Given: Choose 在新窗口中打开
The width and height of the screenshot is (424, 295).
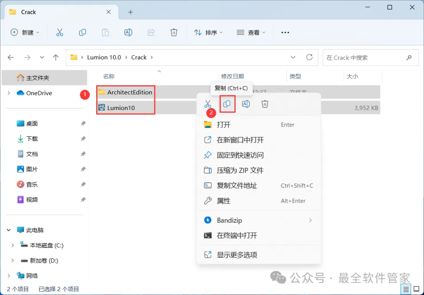Looking at the screenshot, I should pos(258,140).
